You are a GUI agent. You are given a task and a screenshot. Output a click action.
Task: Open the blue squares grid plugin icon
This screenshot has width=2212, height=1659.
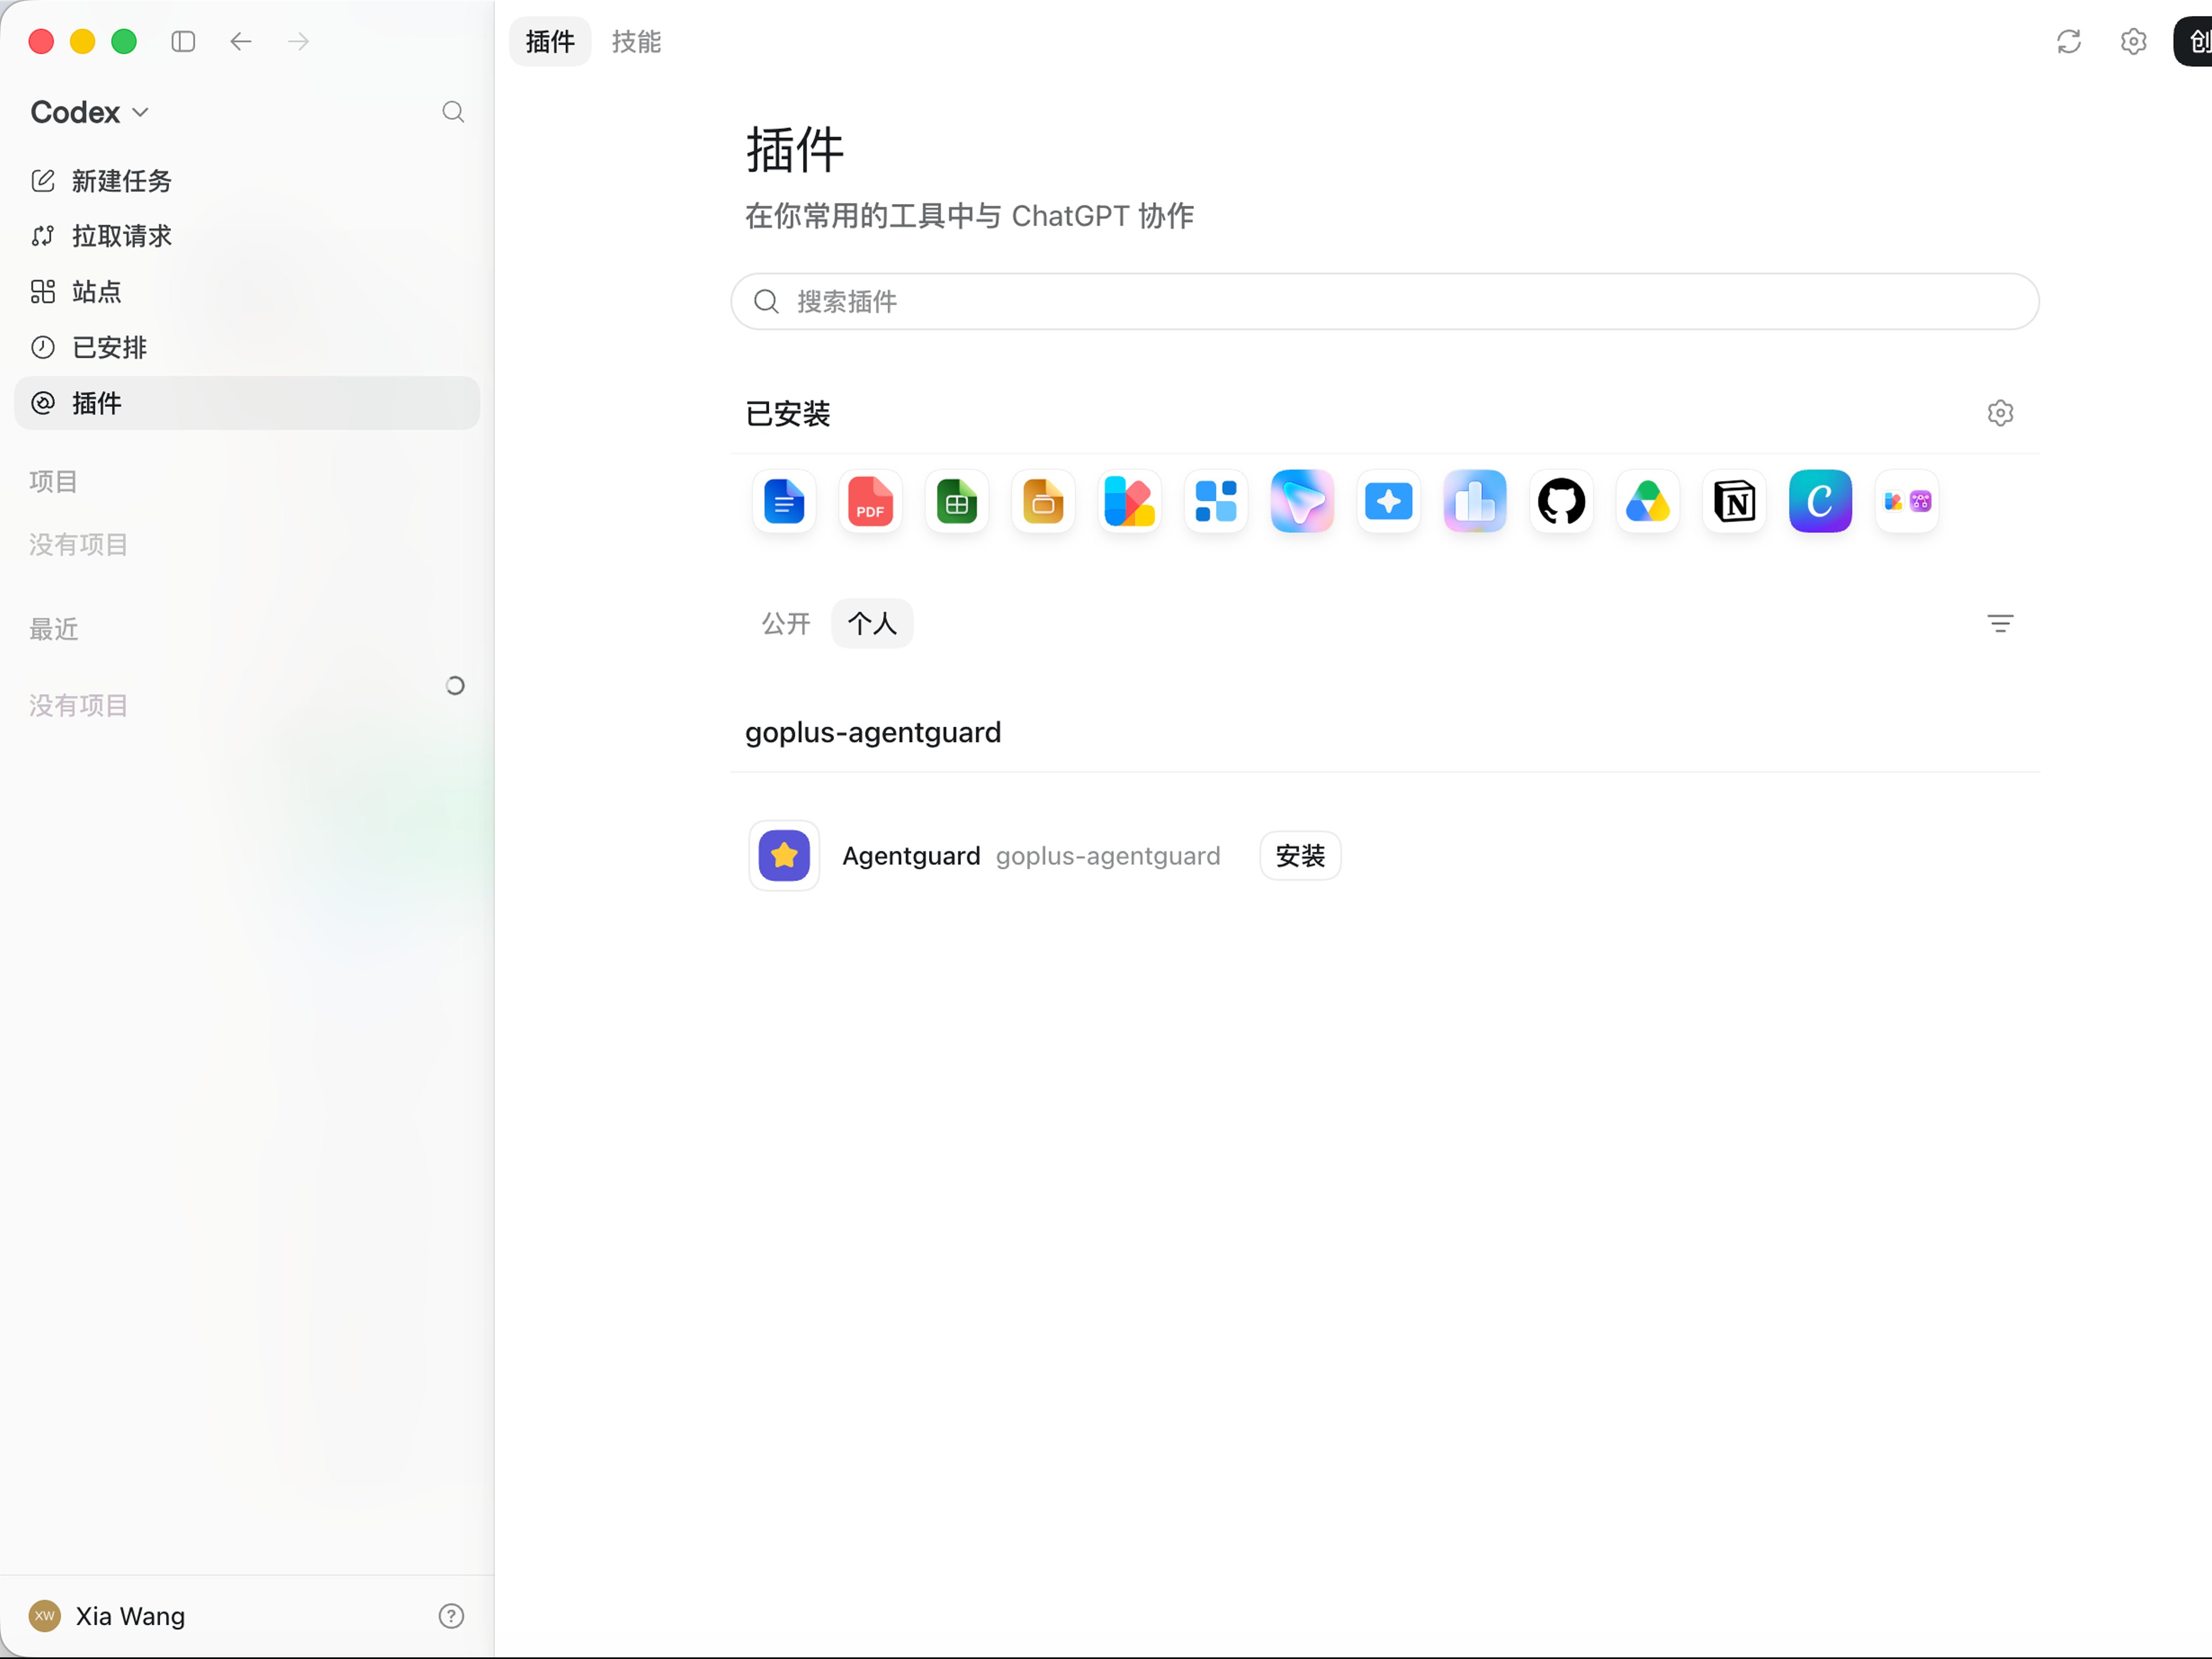tap(1216, 501)
